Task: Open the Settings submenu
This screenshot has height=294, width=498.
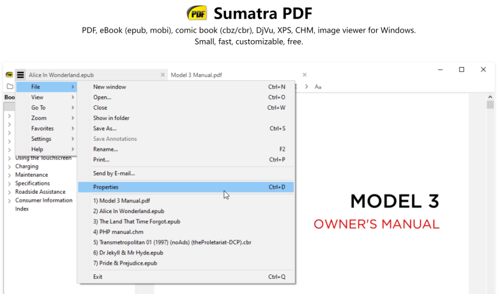Action: tap(47, 139)
